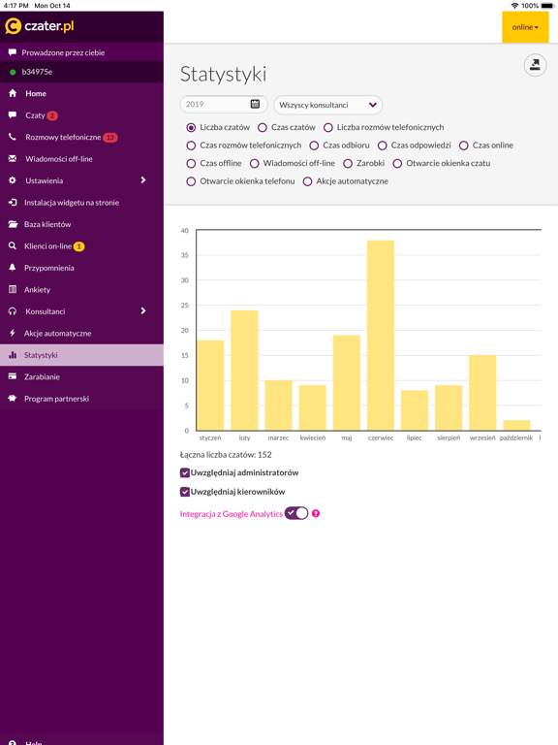Viewport: 558px width, 745px height.
Task: Select Czas rozmów telefonicznych radio button
Action: coord(191,146)
